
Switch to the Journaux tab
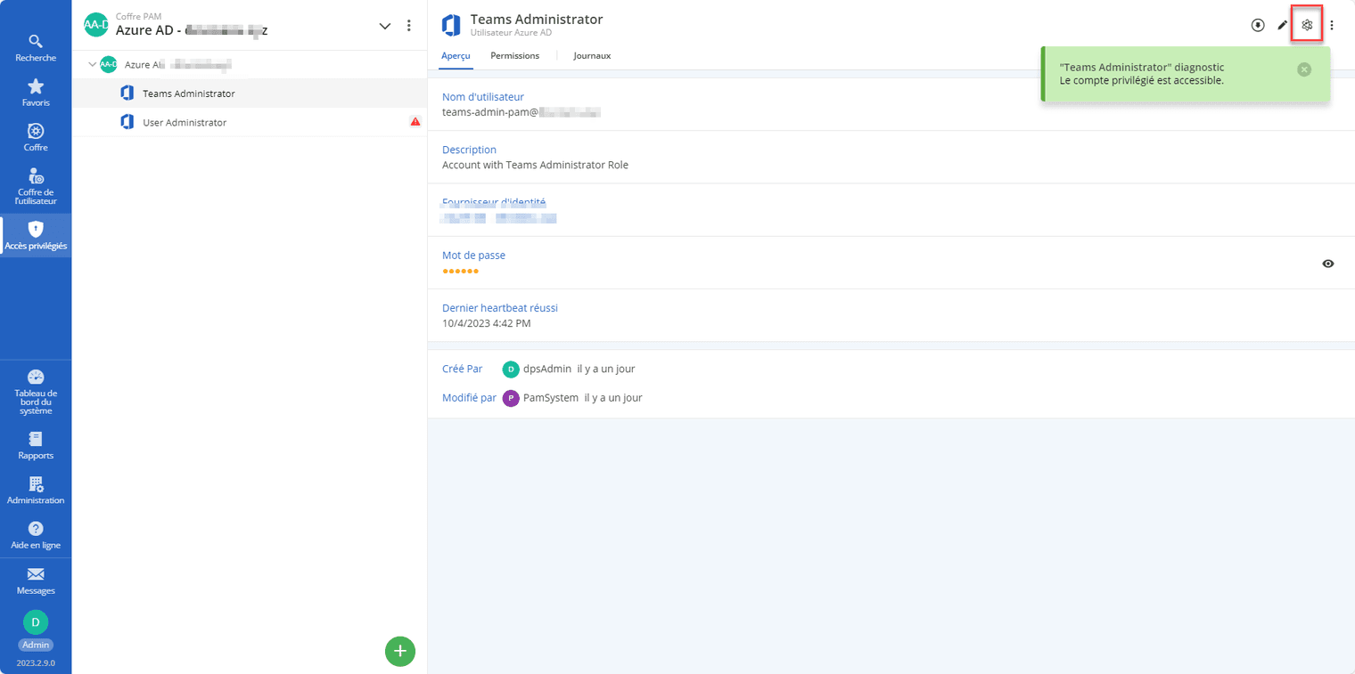click(x=592, y=55)
